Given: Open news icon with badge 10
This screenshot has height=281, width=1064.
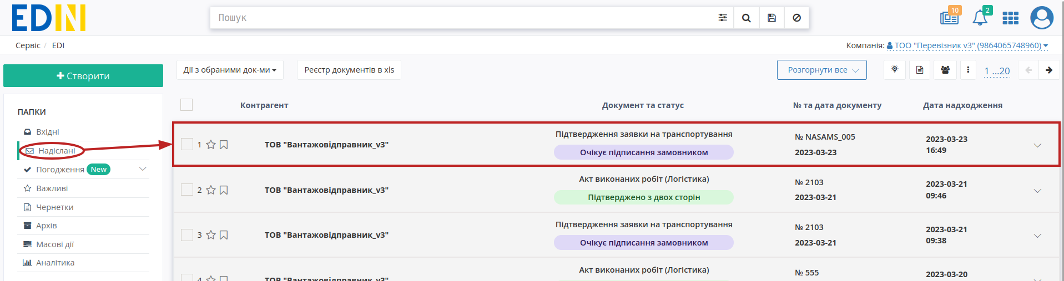Looking at the screenshot, I should tap(950, 18).
